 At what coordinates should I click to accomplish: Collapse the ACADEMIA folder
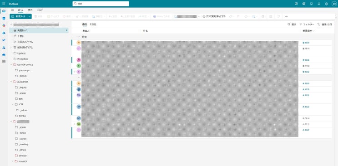click(11, 82)
